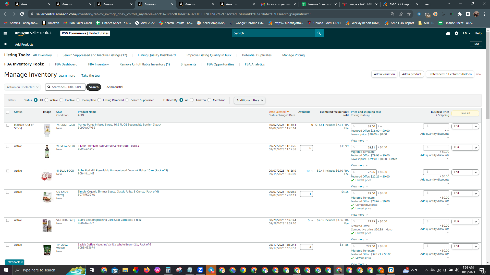Click the share page icon in address bar

[x=401, y=14]
